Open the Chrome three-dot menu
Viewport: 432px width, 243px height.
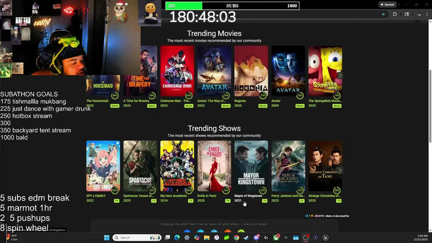pyautogui.click(x=427, y=14)
